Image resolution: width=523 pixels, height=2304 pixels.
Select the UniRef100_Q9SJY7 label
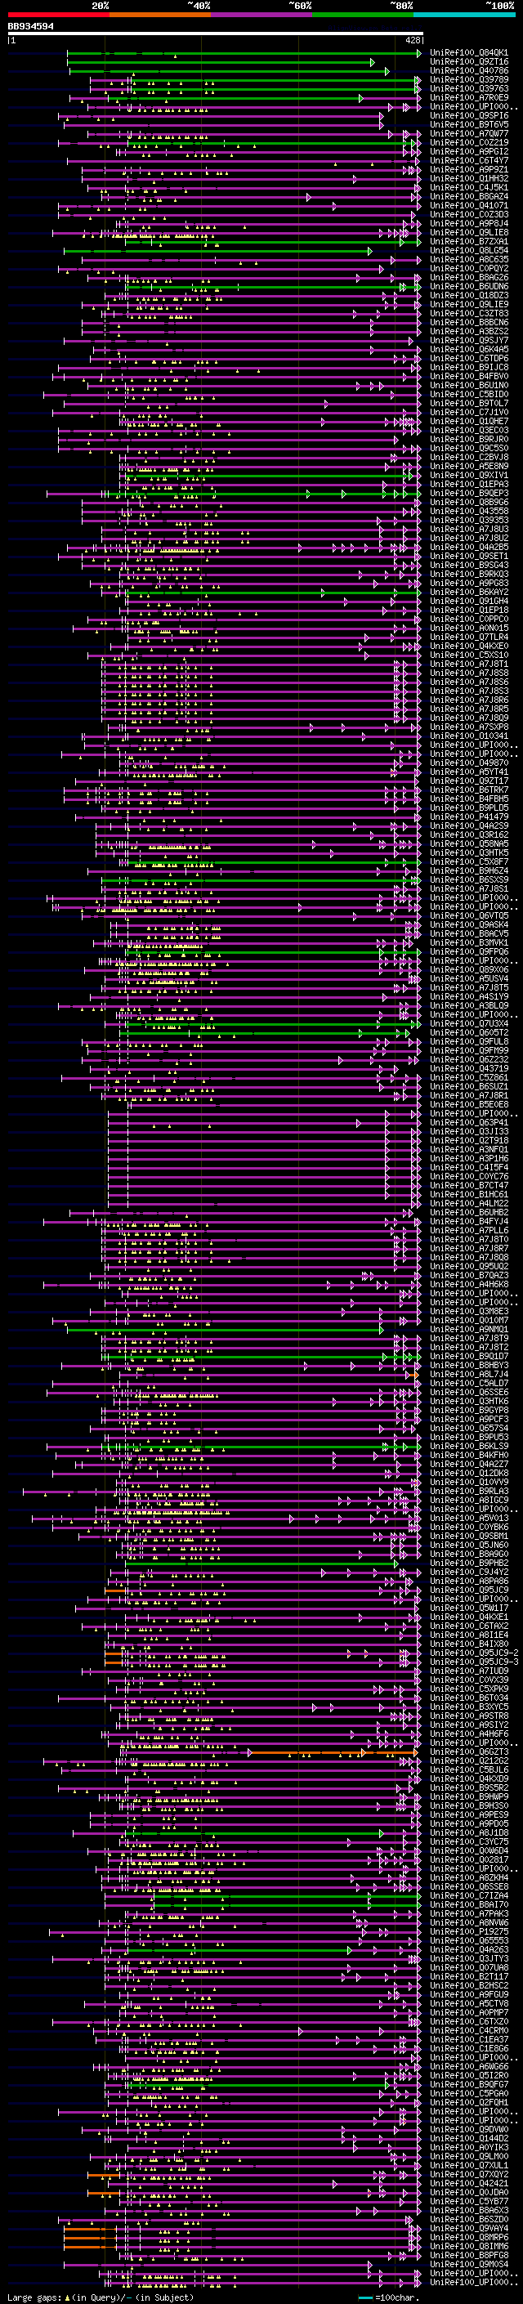468,340
